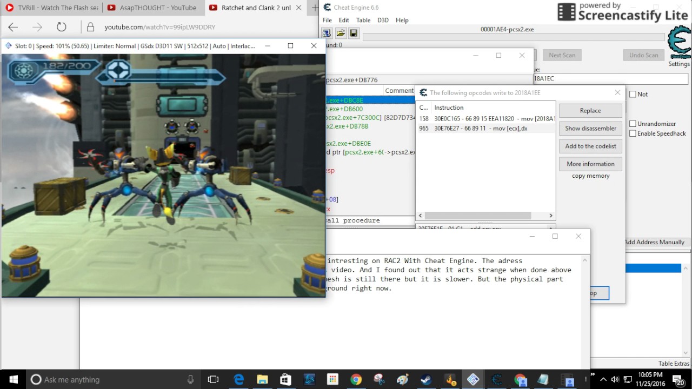
Task: Open Windows Store from the taskbar
Action: coord(285,379)
